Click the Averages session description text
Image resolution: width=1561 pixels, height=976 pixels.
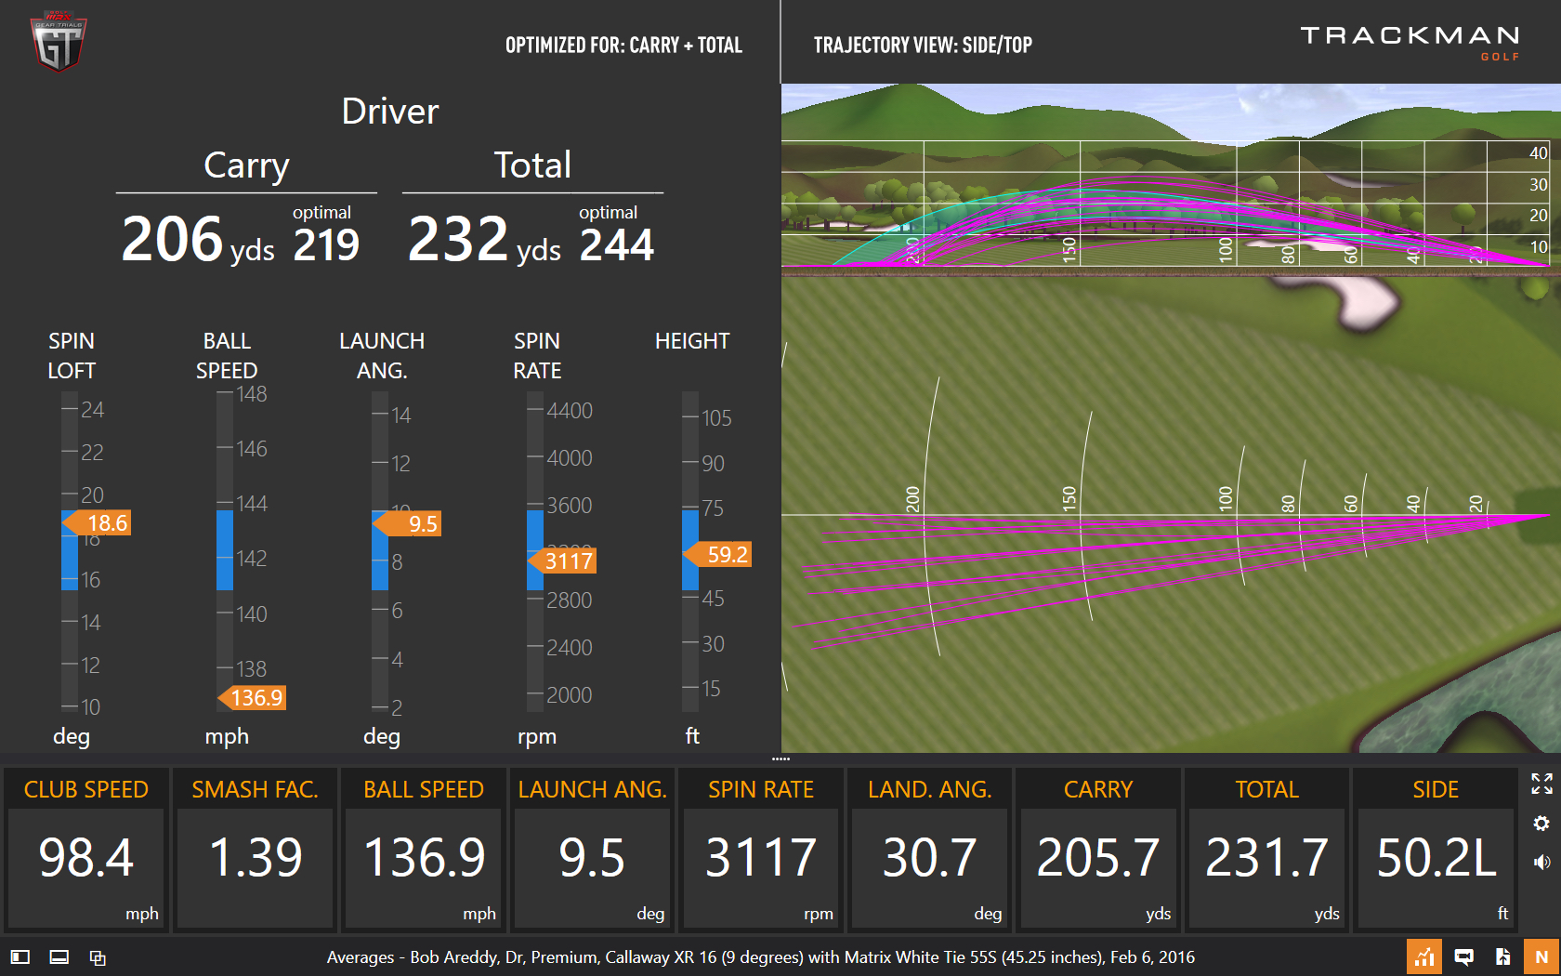[x=761, y=956]
